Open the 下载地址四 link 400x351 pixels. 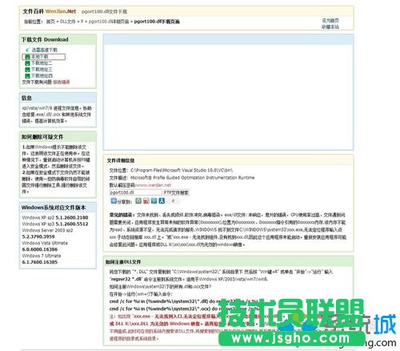click(42, 76)
